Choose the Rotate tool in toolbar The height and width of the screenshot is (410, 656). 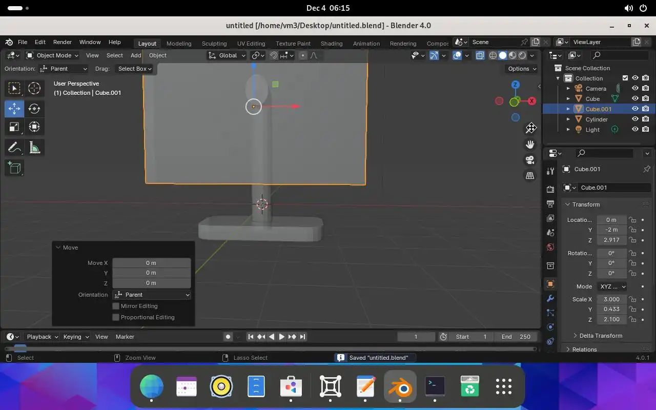tap(34, 108)
